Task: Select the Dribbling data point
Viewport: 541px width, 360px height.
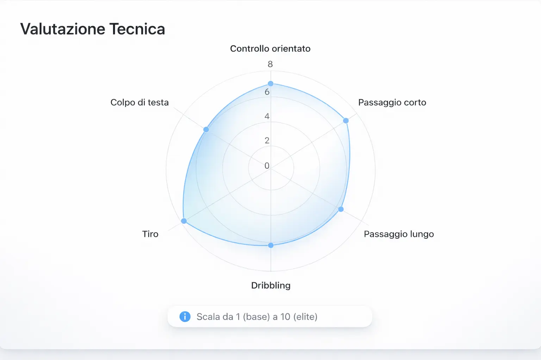Action: (270, 245)
